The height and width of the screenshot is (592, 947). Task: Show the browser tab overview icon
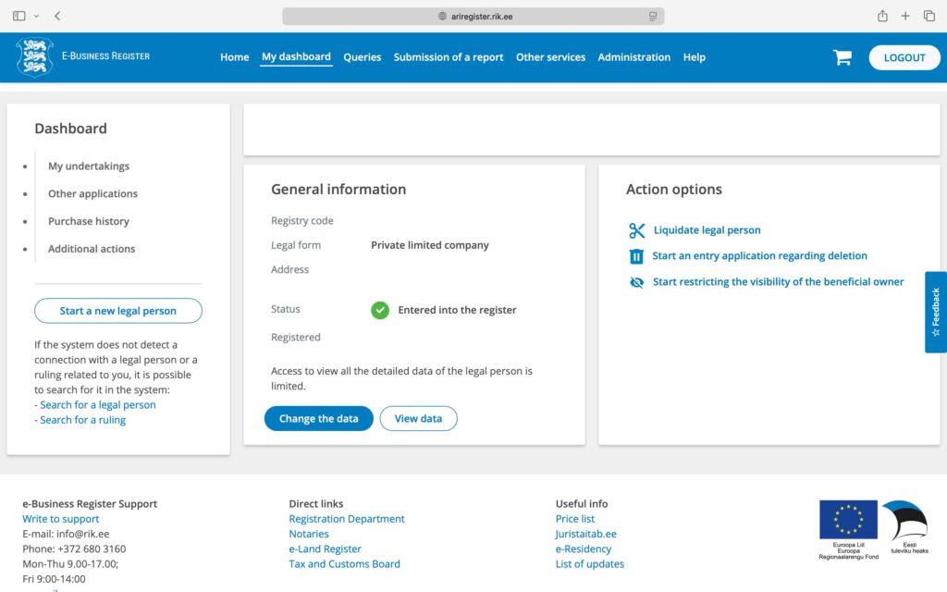pyautogui.click(x=929, y=16)
